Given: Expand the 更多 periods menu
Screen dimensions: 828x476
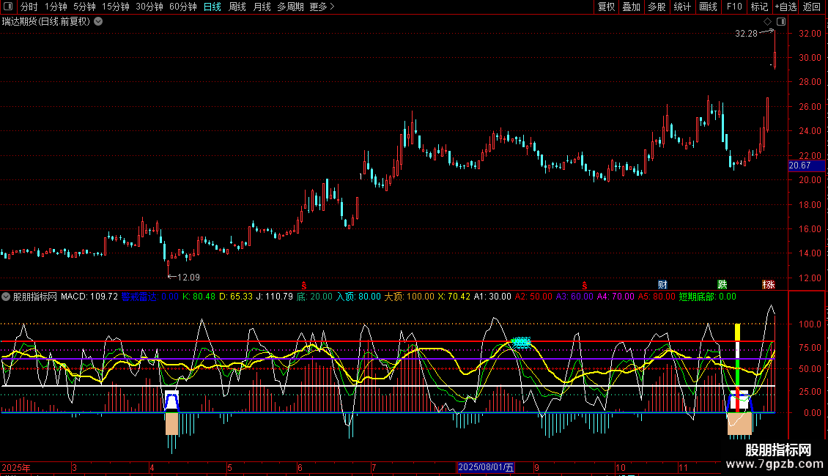Looking at the screenshot, I should pos(322,7).
